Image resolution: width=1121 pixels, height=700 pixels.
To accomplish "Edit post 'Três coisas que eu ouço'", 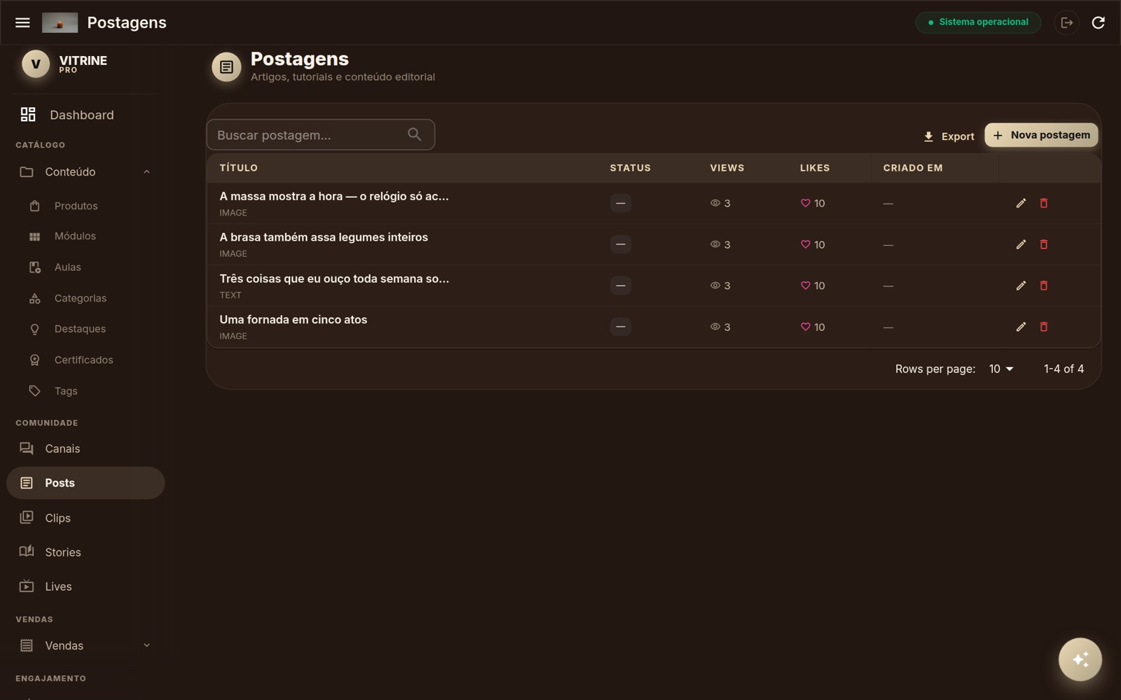I will click(1021, 286).
